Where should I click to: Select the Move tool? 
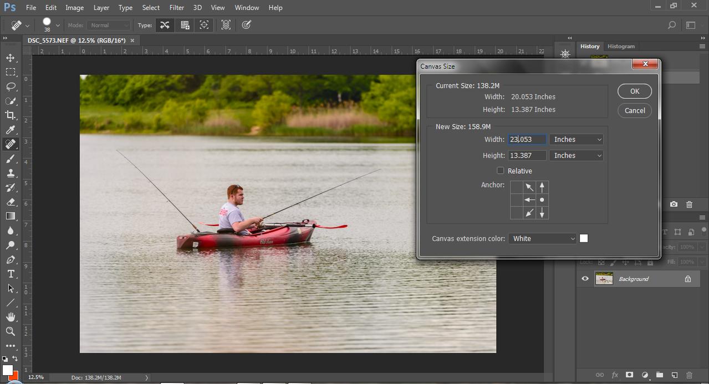pyautogui.click(x=11, y=58)
